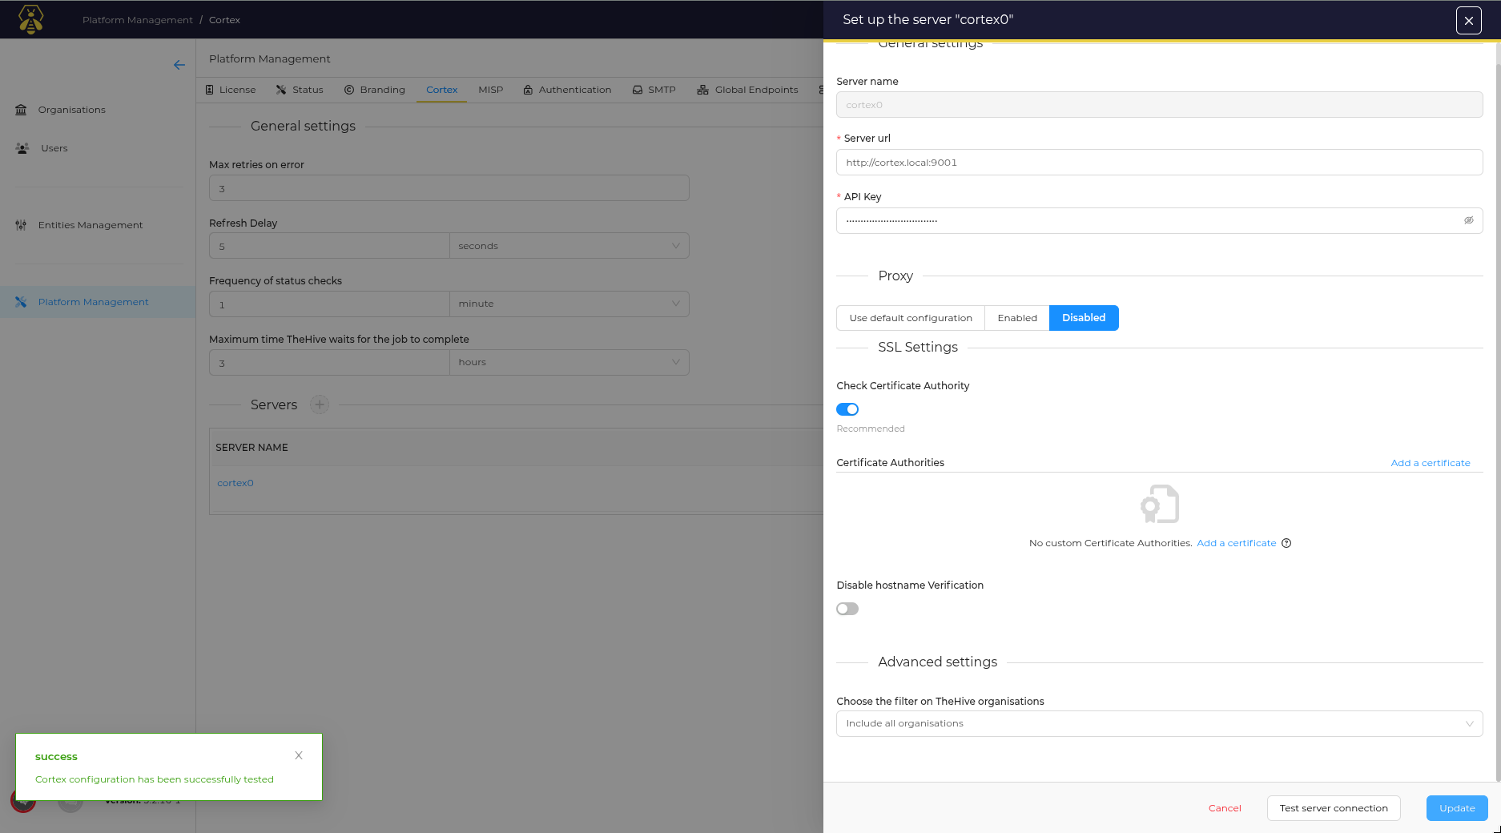Image resolution: width=1501 pixels, height=833 pixels.
Task: Open TheHive organisations filter dropdown
Action: click(1160, 723)
